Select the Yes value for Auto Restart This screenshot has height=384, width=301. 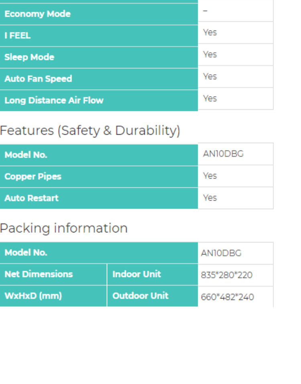(x=210, y=198)
